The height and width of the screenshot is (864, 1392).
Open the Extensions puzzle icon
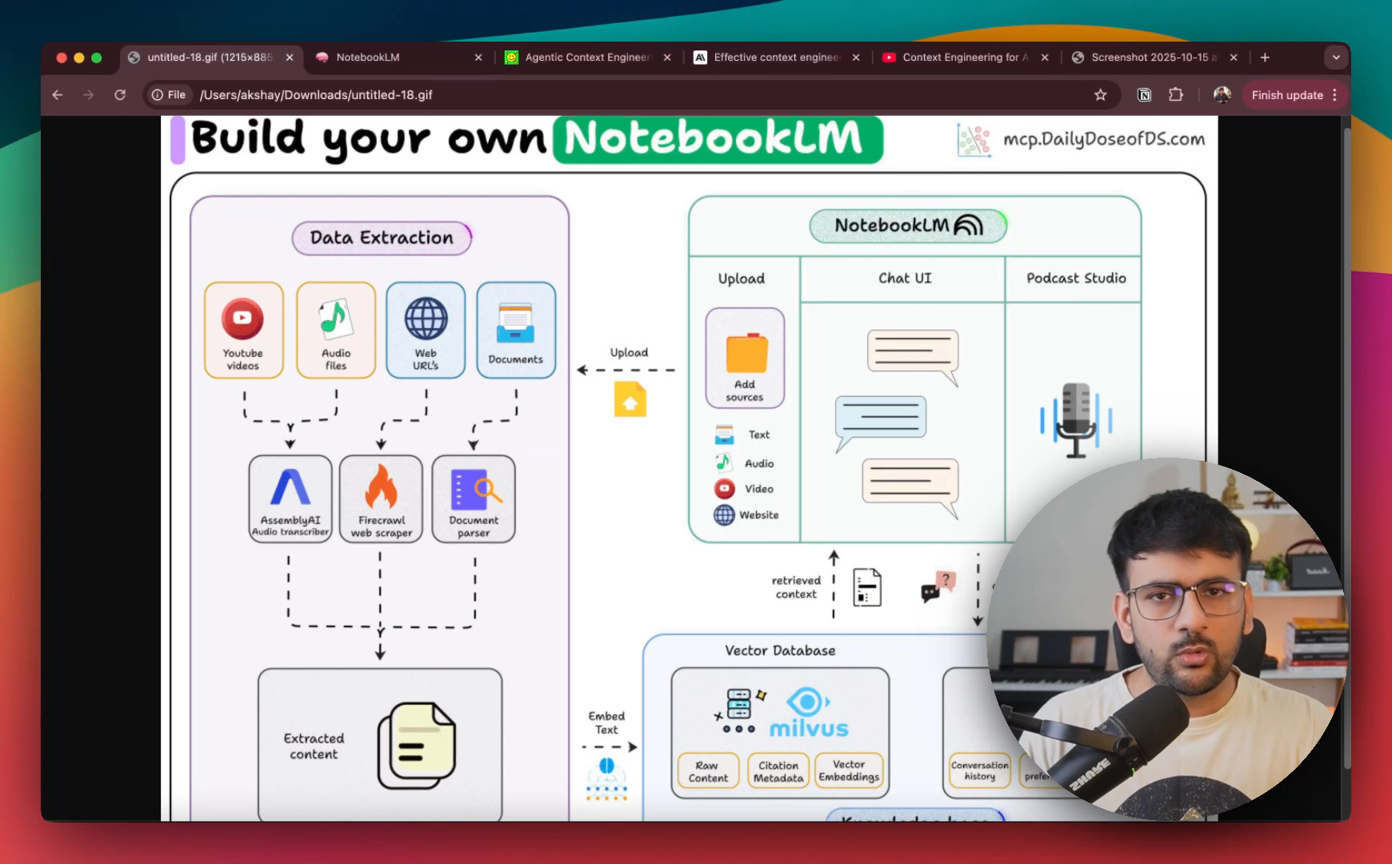point(1175,95)
